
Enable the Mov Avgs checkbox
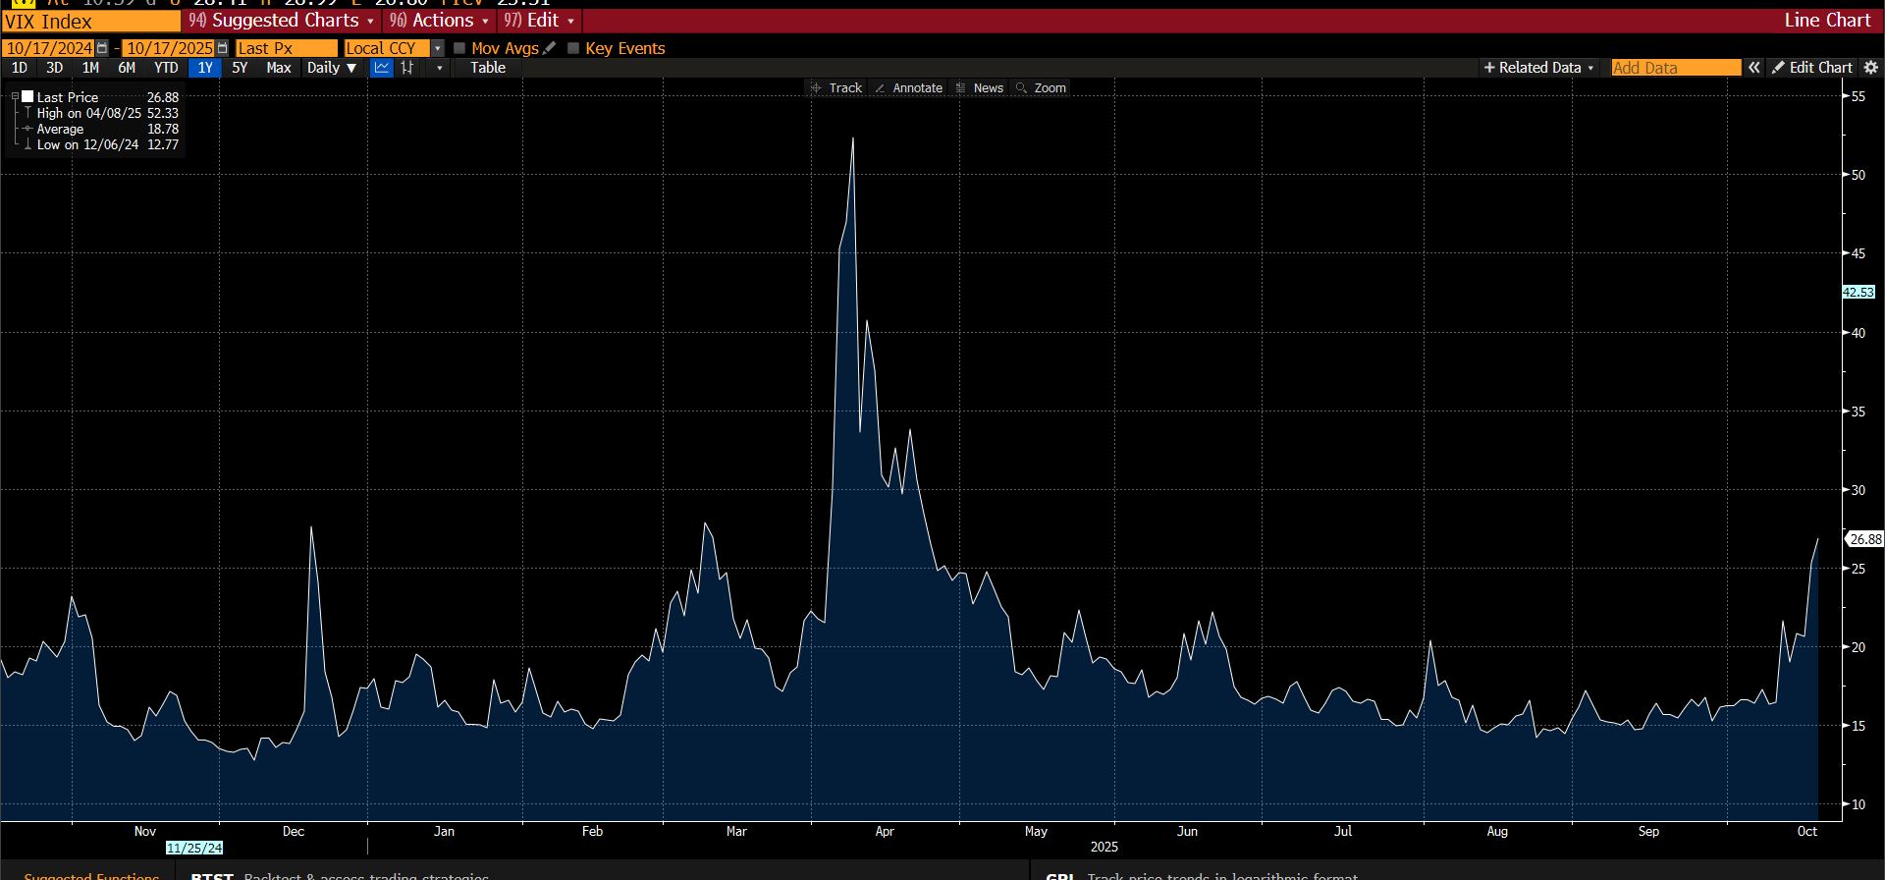(459, 48)
